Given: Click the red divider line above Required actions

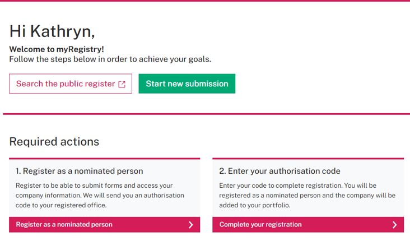Looking at the screenshot, I should [x=206, y=114].
